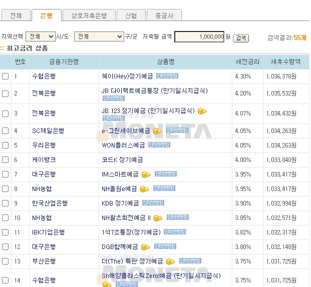The width and height of the screenshot is (311, 287).
Task: Click the 4.30% rate in row 1
Action: pos(243,76)
